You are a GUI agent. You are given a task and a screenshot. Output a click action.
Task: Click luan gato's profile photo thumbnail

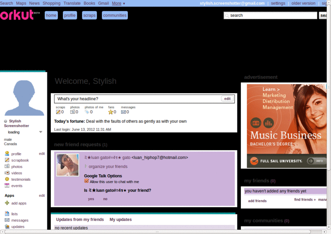67,165
